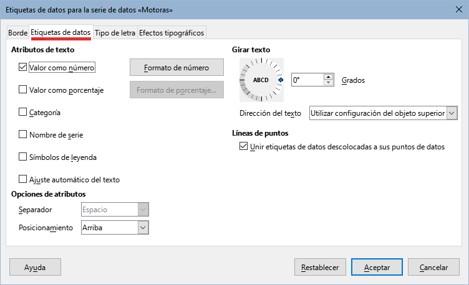The height and width of the screenshot is (285, 469).
Task: Enable 'Valor como porcentaje' checkbox
Action: tap(24, 90)
